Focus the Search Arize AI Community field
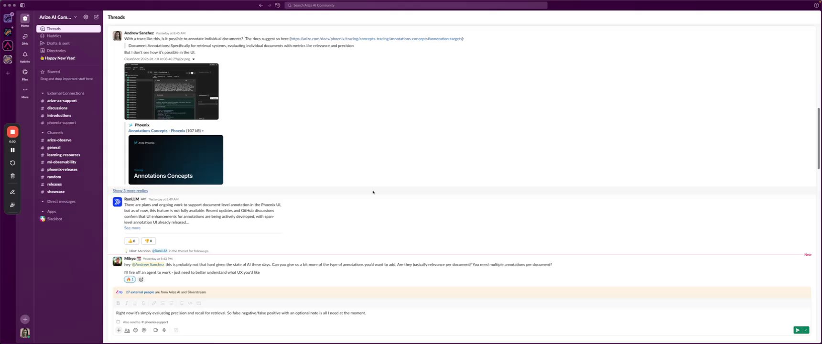This screenshot has width=822, height=344. 416,5
